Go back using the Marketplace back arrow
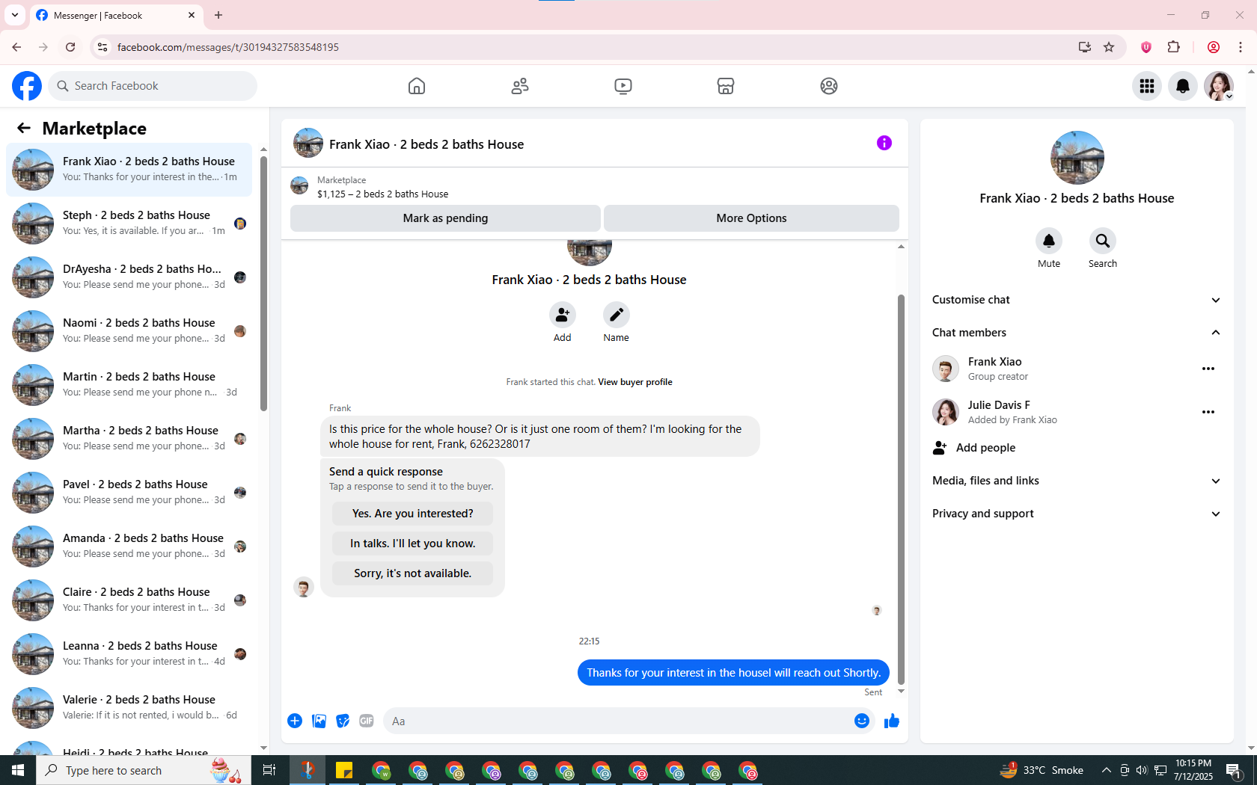1257x785 pixels. pos(24,128)
